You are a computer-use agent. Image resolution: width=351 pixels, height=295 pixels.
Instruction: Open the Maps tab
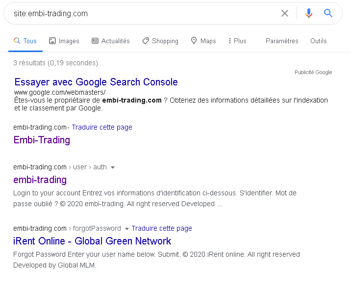203,41
